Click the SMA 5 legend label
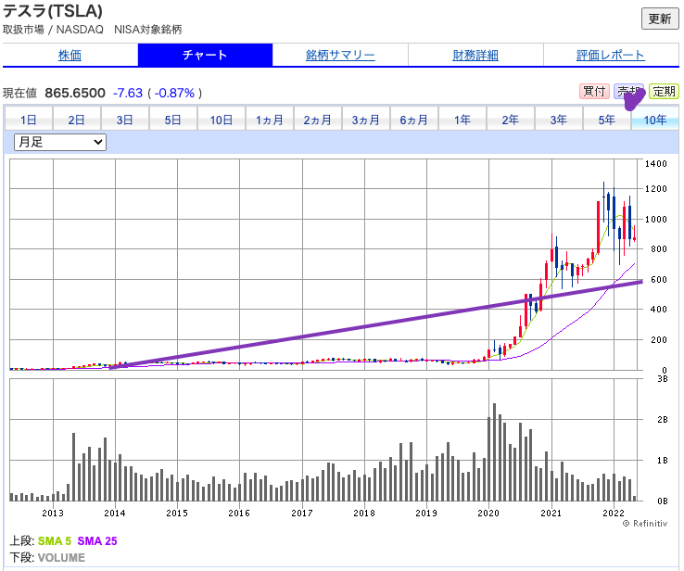Screen dimensions: 684x571 pos(55,541)
